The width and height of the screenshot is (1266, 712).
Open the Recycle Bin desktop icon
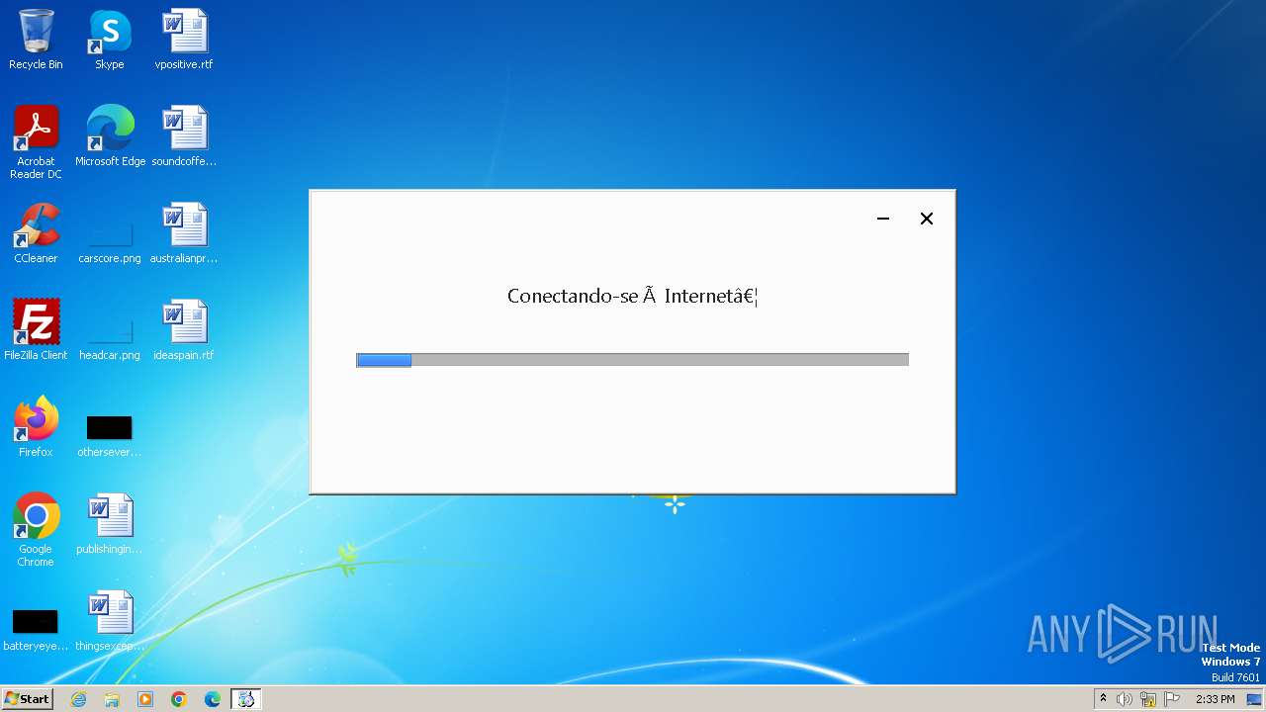(x=36, y=40)
